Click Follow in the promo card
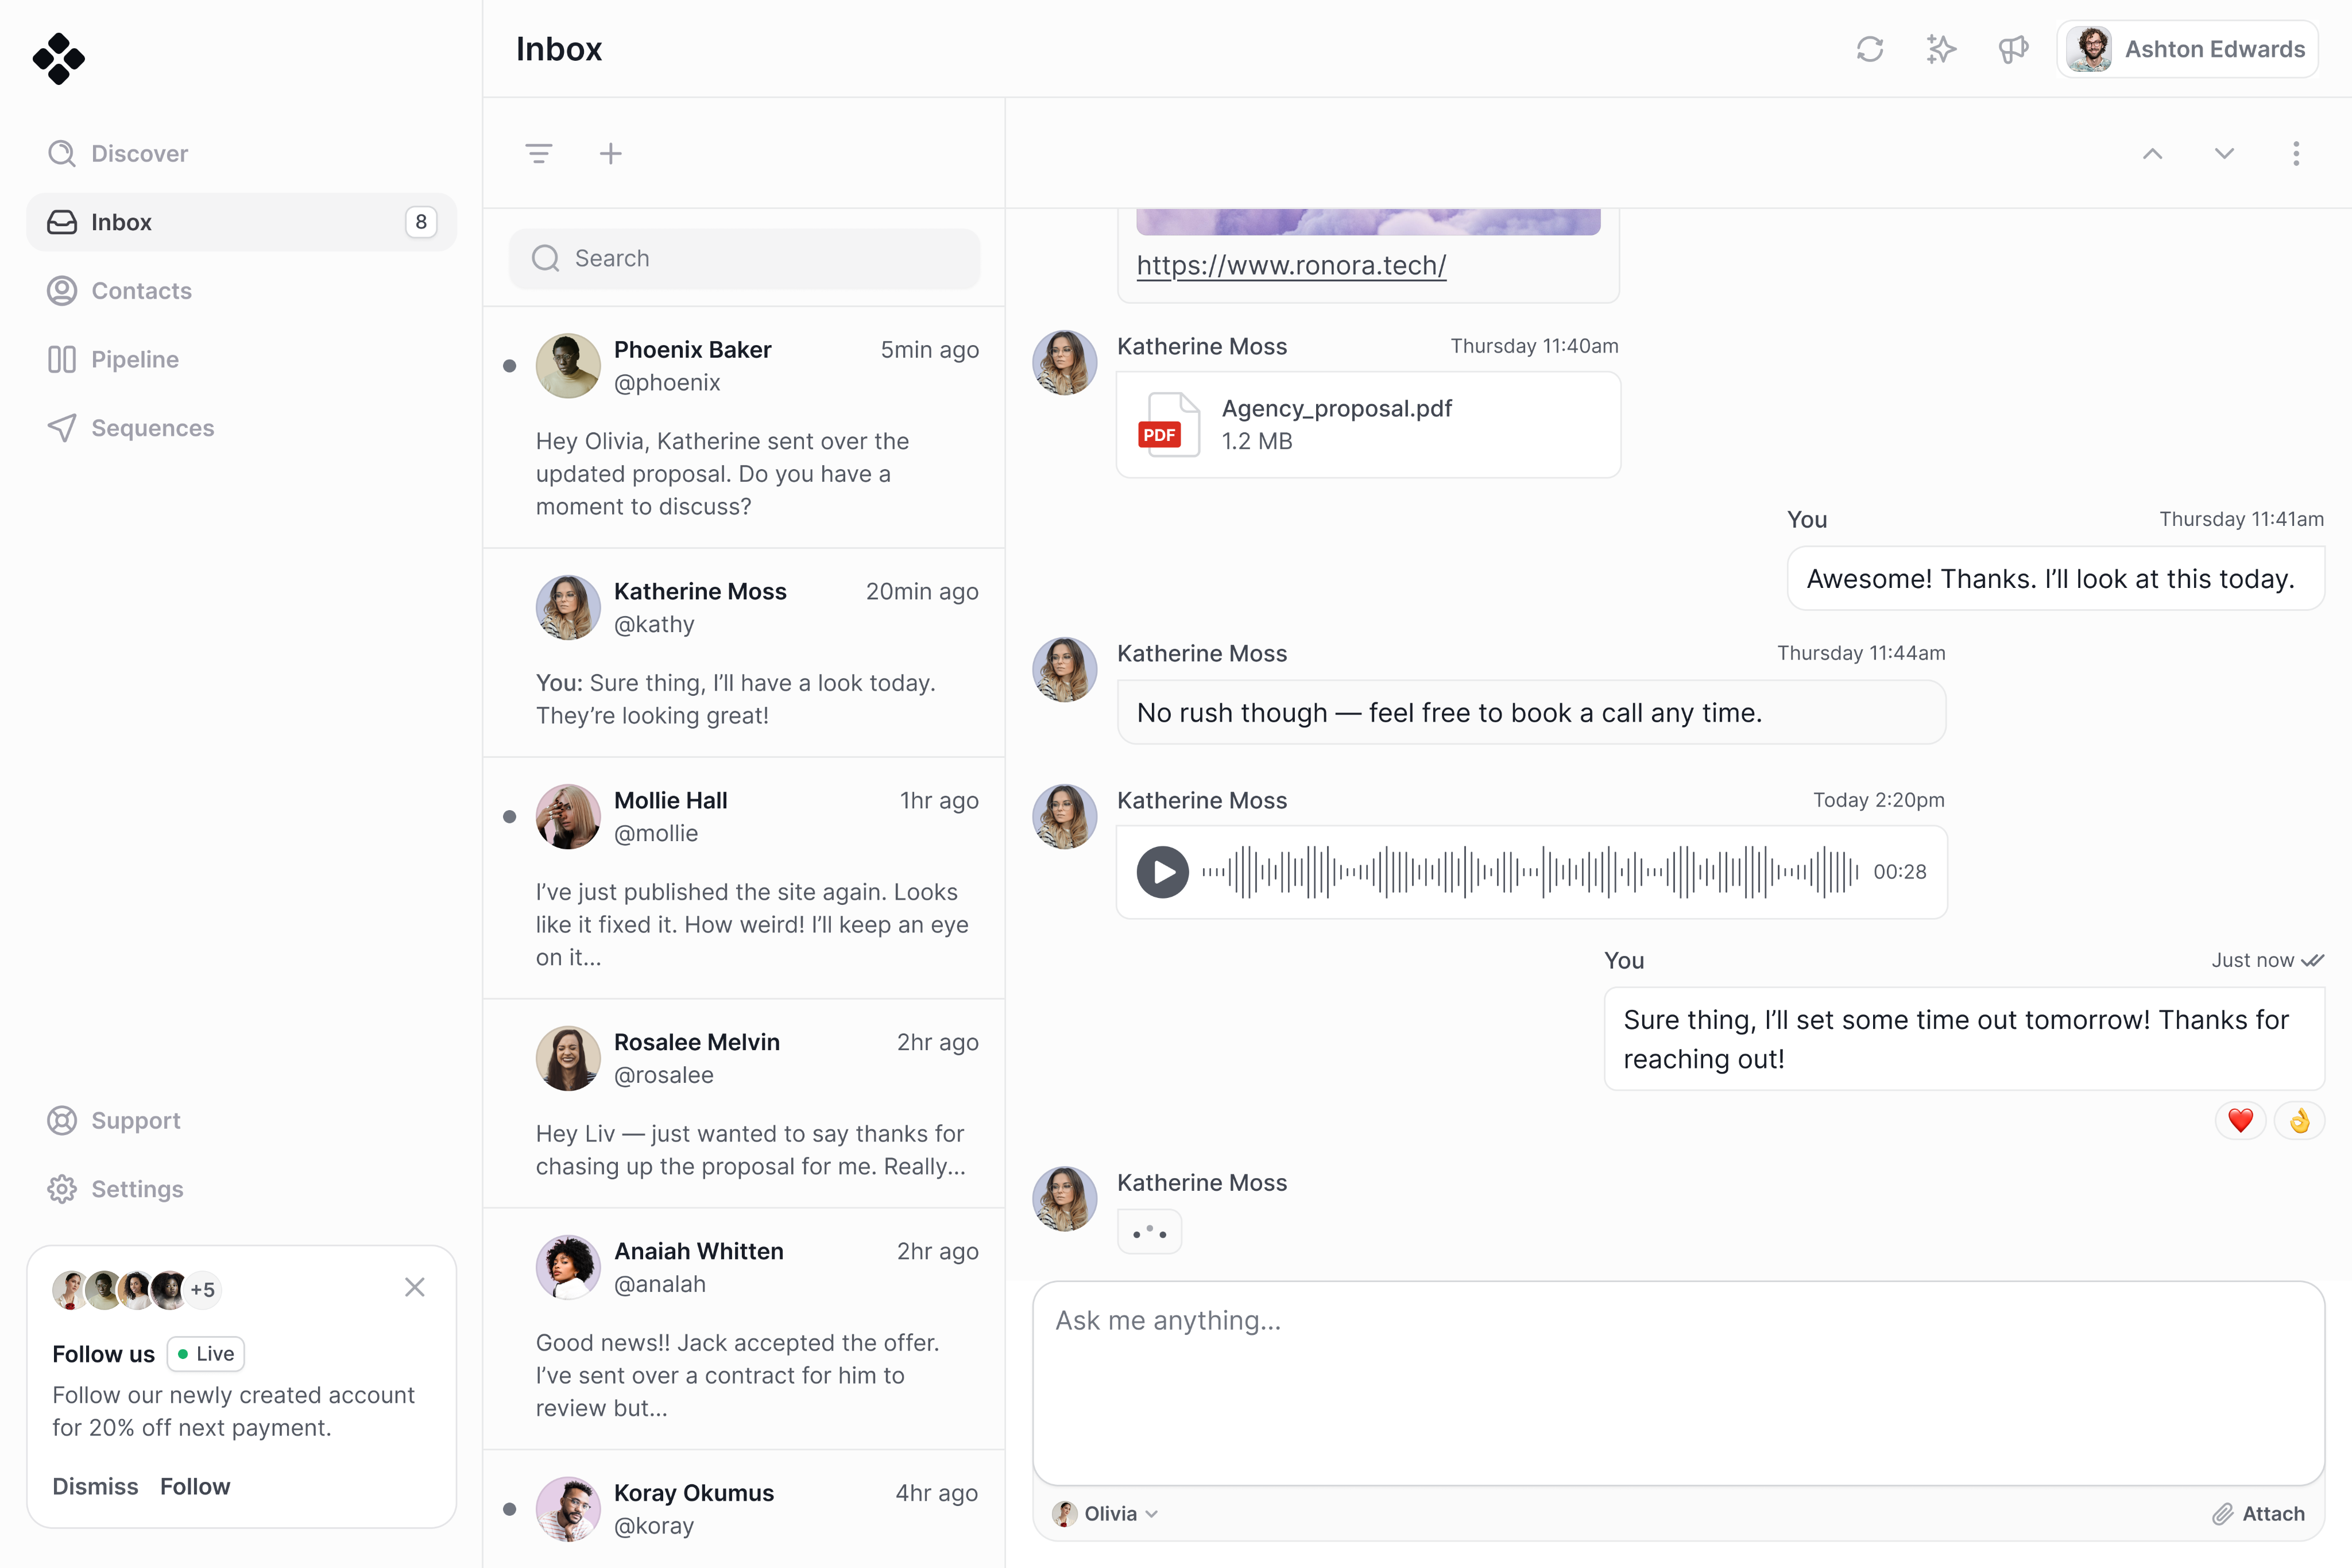The image size is (2352, 1568). pyautogui.click(x=195, y=1486)
